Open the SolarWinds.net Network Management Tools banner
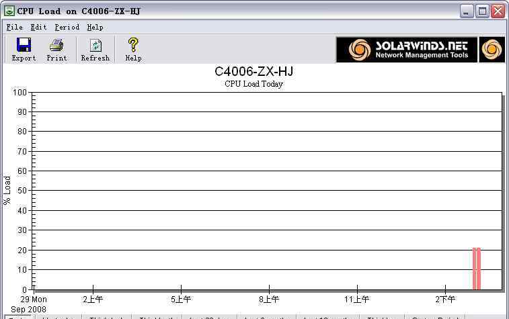This screenshot has width=509, height=319. click(407, 50)
